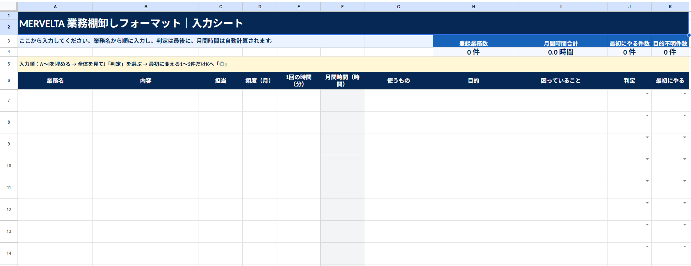Select row 13 header
The width and height of the screenshot is (691, 266).
pos(9,231)
